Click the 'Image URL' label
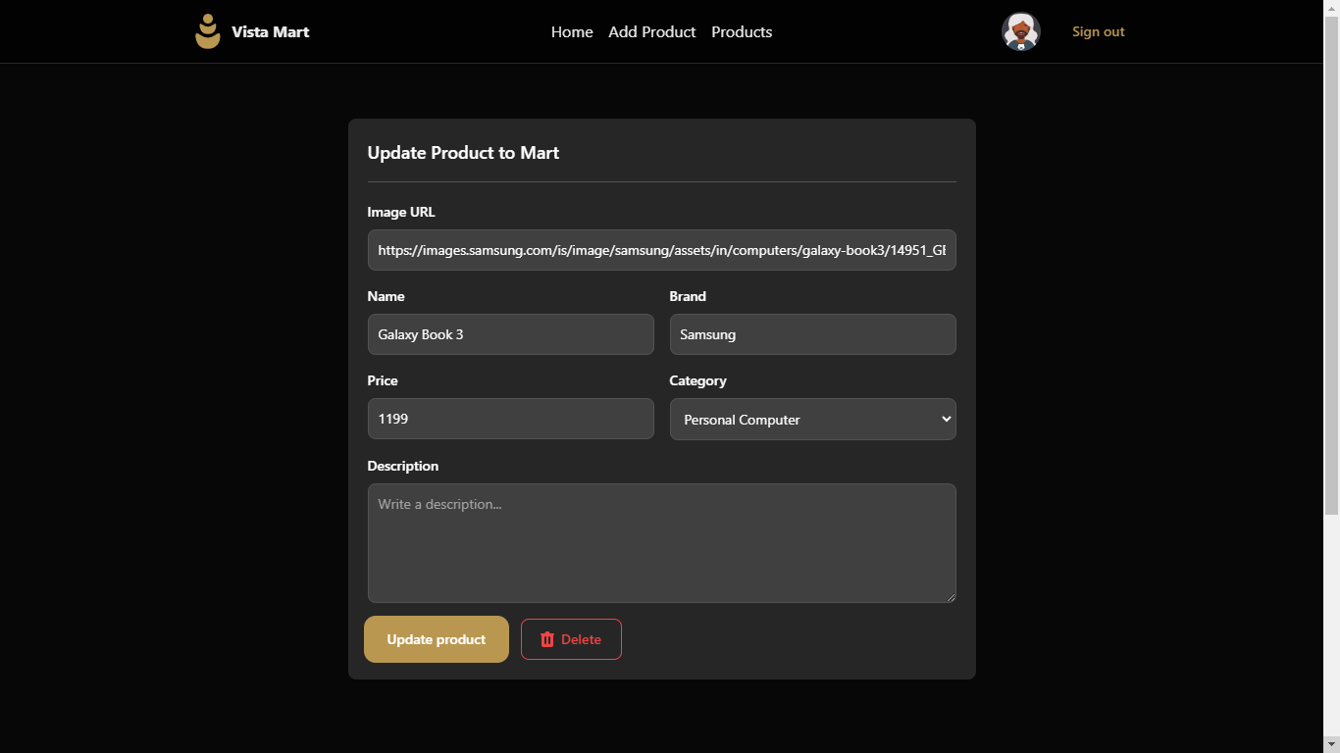This screenshot has height=753, width=1340. pos(401,212)
